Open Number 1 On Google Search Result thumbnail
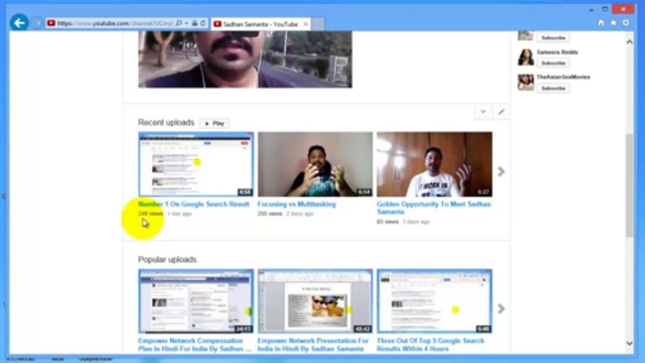The image size is (645, 363). pyautogui.click(x=196, y=164)
